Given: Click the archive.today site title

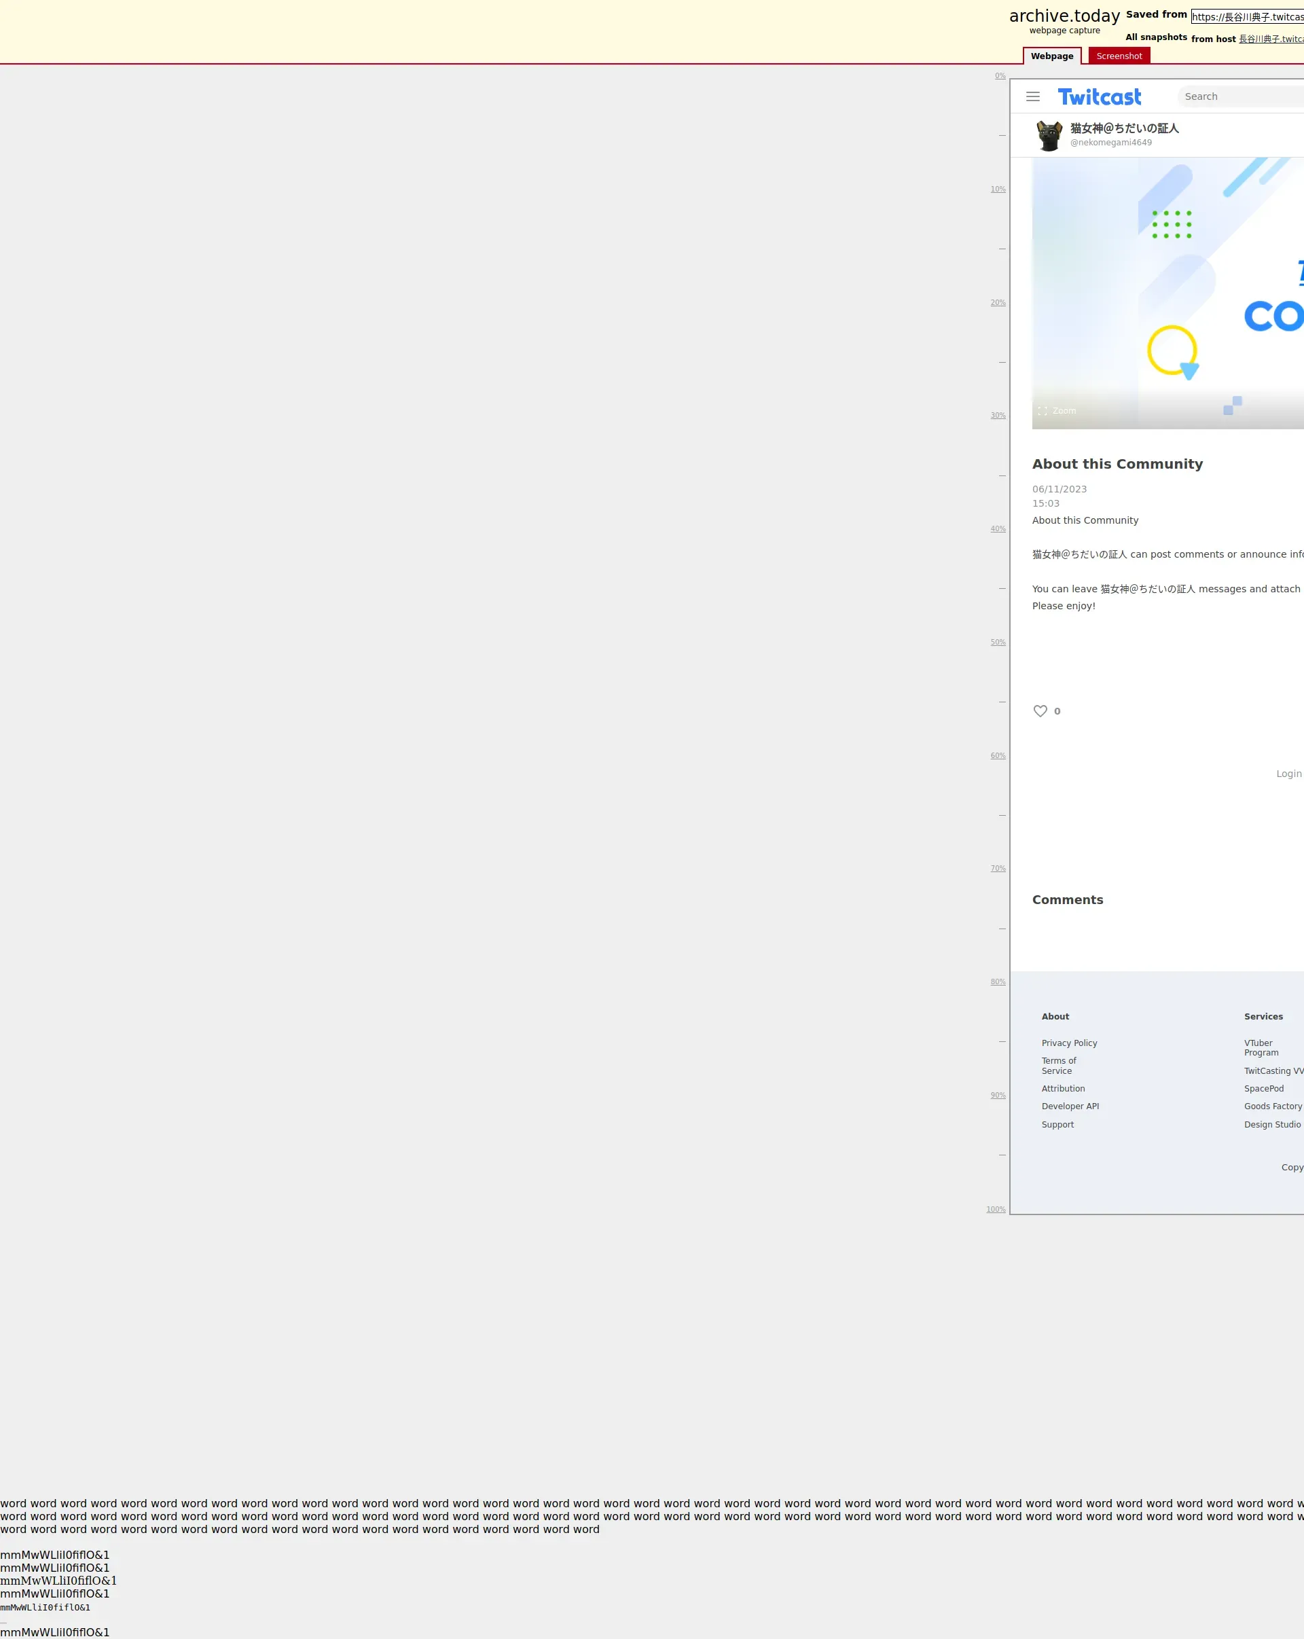Looking at the screenshot, I should (x=1064, y=16).
